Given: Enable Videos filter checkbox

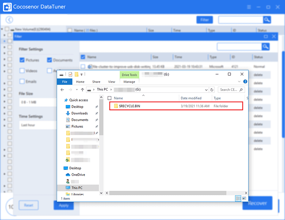Looking at the screenshot, I should coord(22,71).
